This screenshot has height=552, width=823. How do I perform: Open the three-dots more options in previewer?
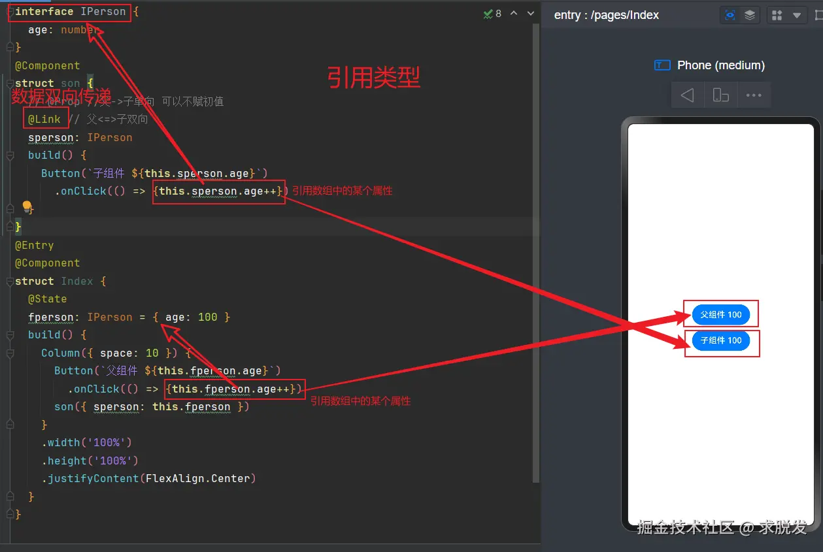coord(754,95)
